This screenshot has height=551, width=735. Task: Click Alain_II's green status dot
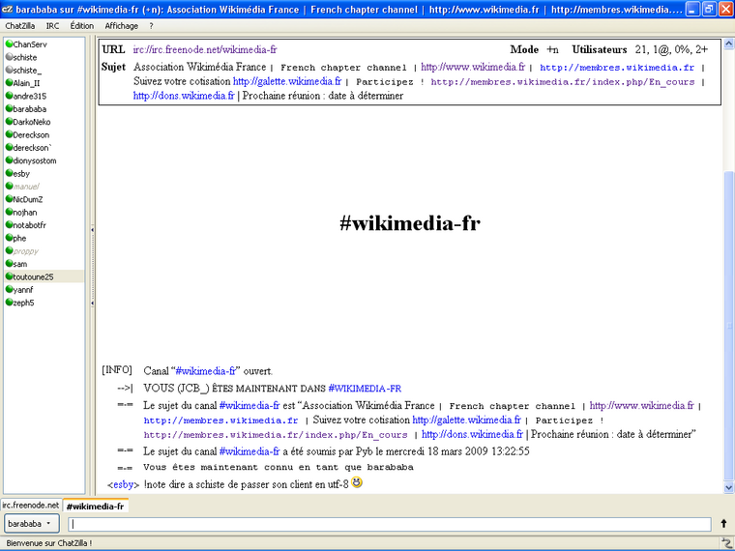pos(9,82)
